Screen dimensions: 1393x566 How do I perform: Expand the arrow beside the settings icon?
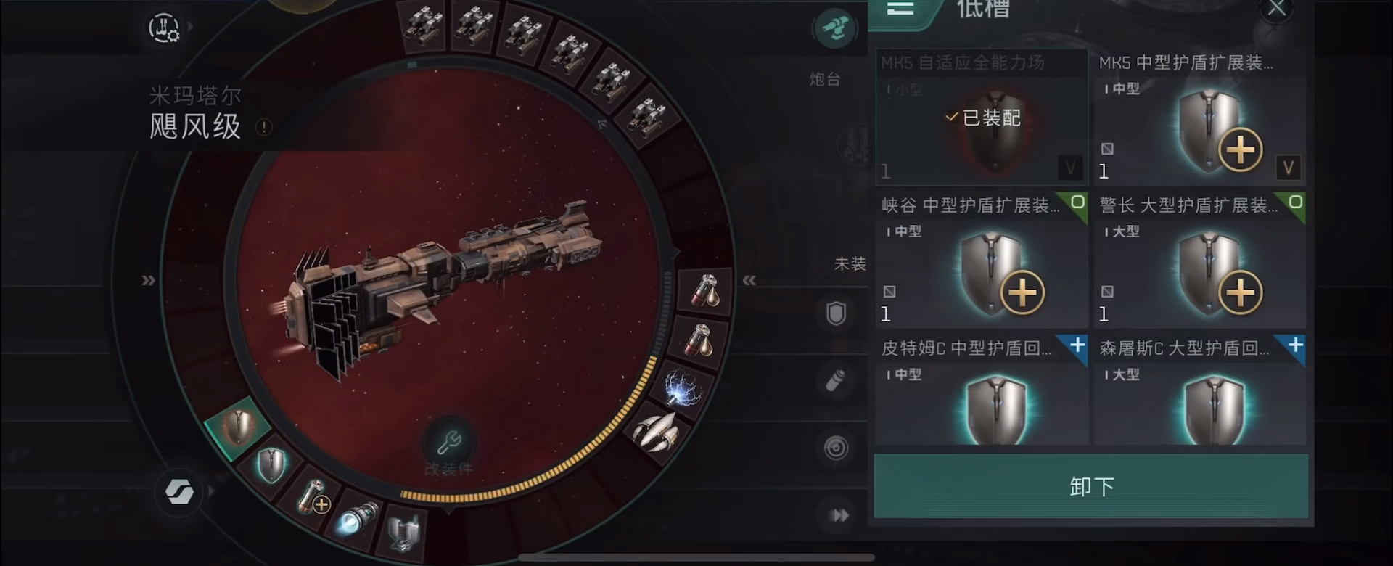(x=191, y=27)
